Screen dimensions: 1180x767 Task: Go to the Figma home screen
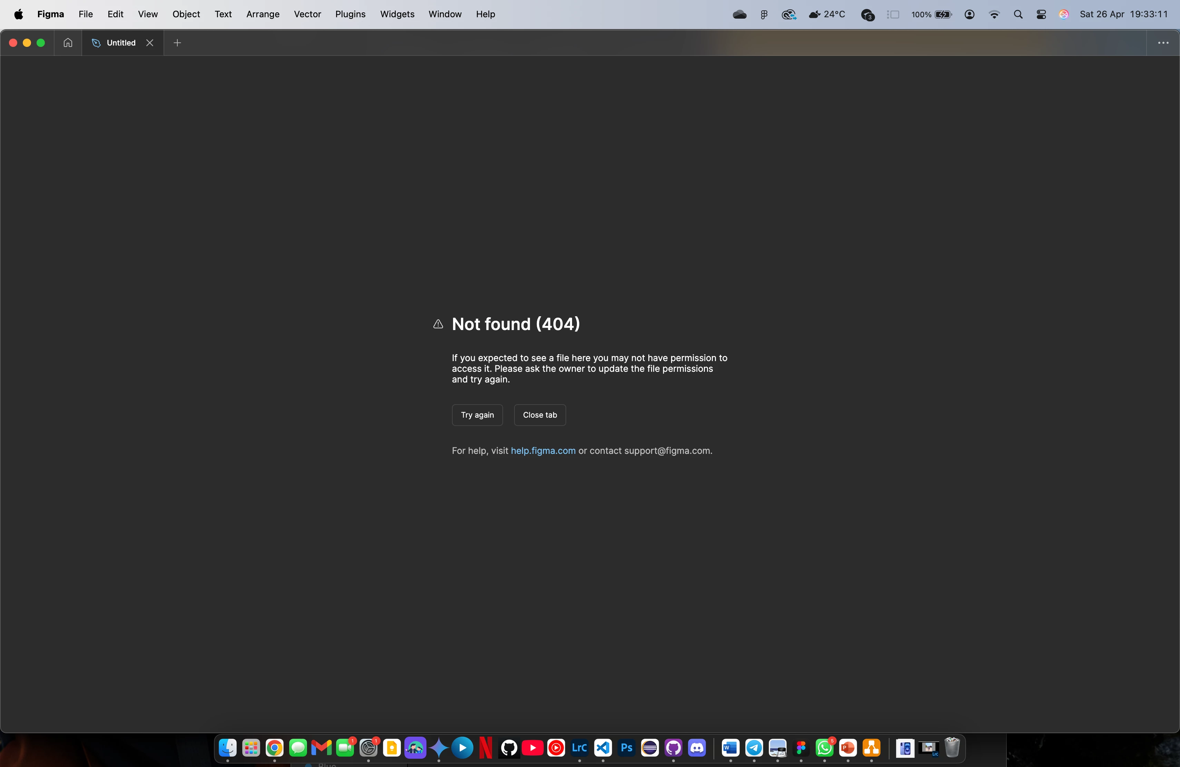[x=68, y=43]
